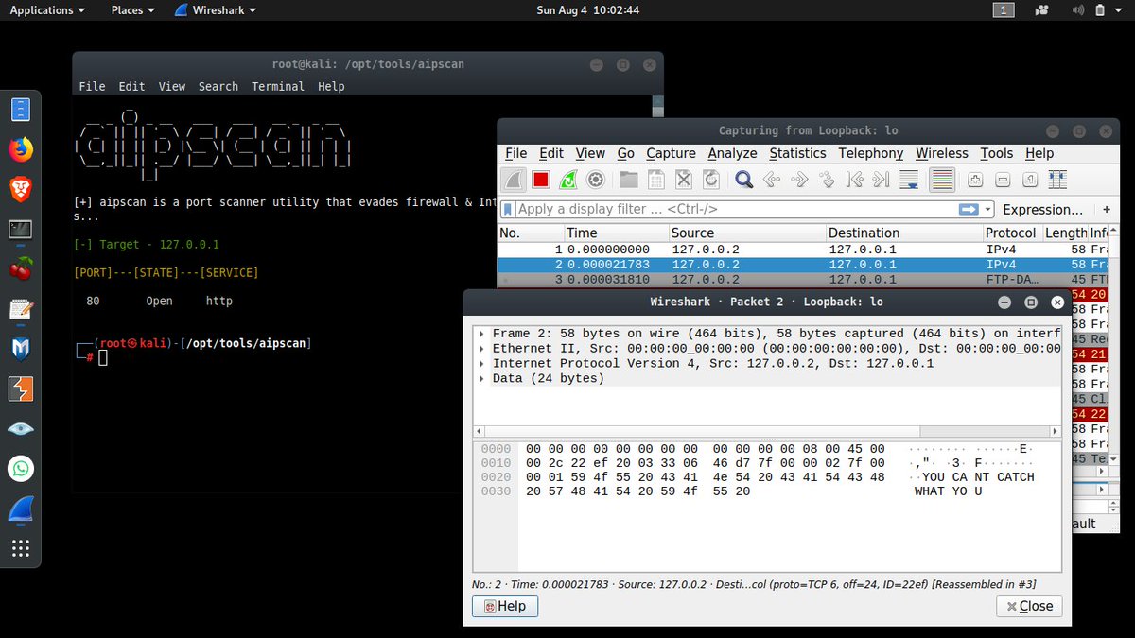Restart the current capture in Wireshark
Screen dimensions: 1135x638
point(567,180)
